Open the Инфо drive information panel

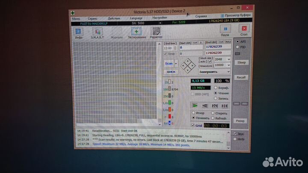79,32
